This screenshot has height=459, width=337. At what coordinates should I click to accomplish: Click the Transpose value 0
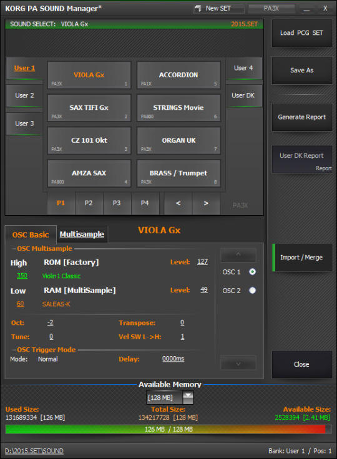coord(182,323)
